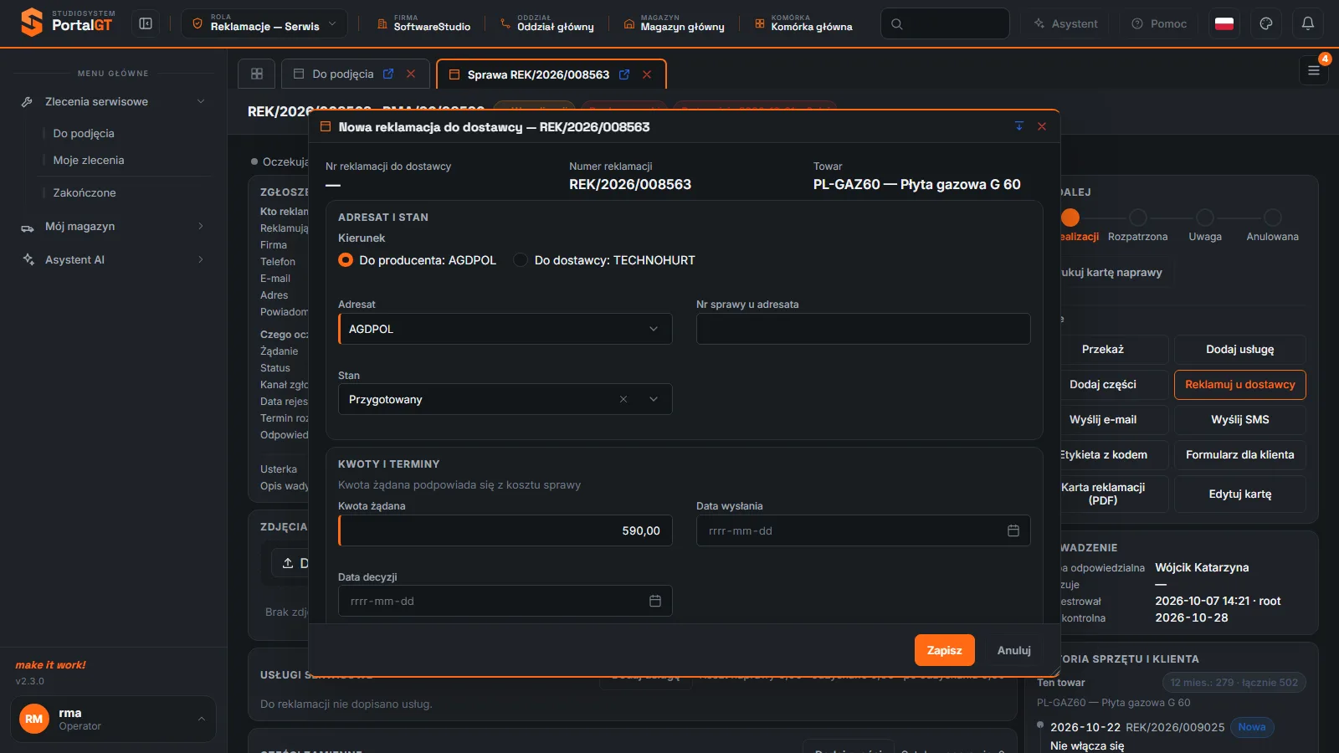
Task: Open Moje zlecenia in sidebar
Action: click(89, 160)
